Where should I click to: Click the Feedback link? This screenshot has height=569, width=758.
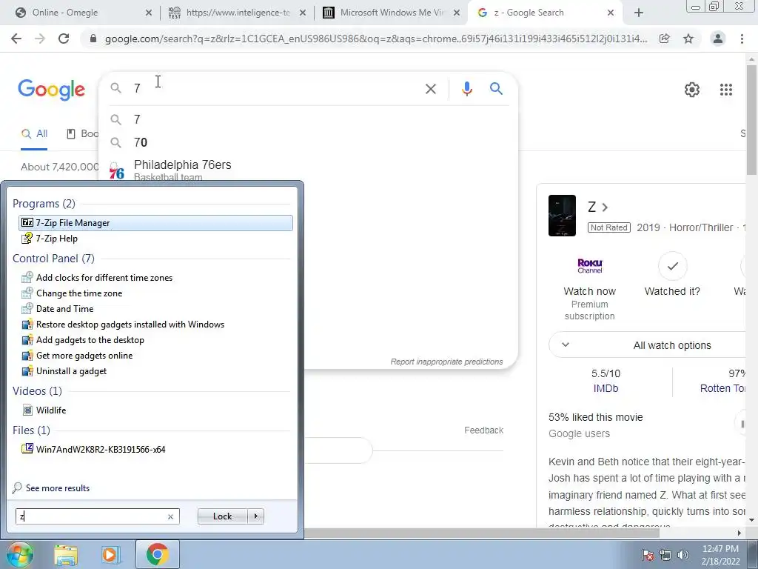(483, 430)
